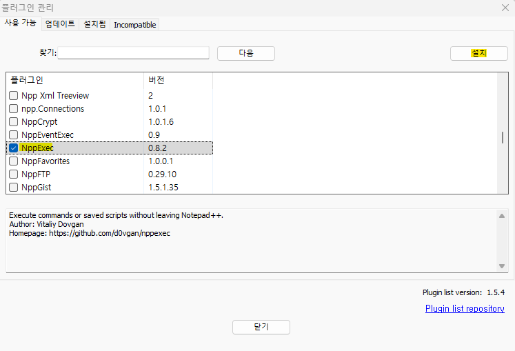Check the NppFTP plugin checkbox
Screen dimensions: 515x351
[14, 174]
